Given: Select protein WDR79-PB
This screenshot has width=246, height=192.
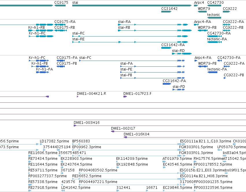Looking at the screenshot, I should (203, 66).
